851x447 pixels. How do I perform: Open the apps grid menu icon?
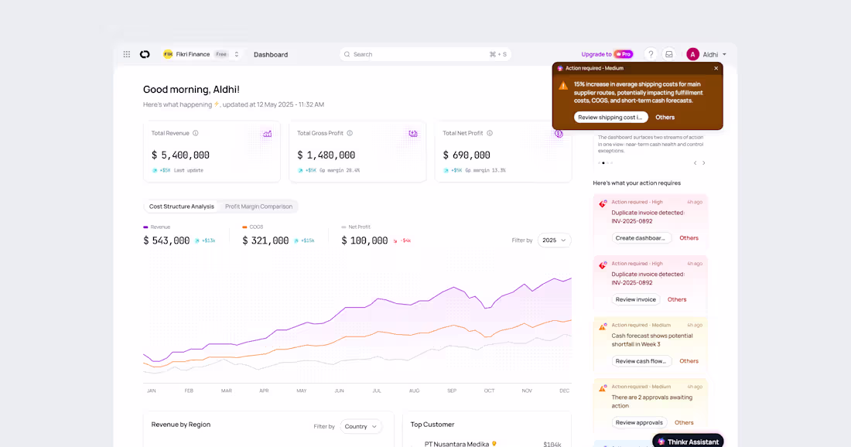[x=126, y=54]
